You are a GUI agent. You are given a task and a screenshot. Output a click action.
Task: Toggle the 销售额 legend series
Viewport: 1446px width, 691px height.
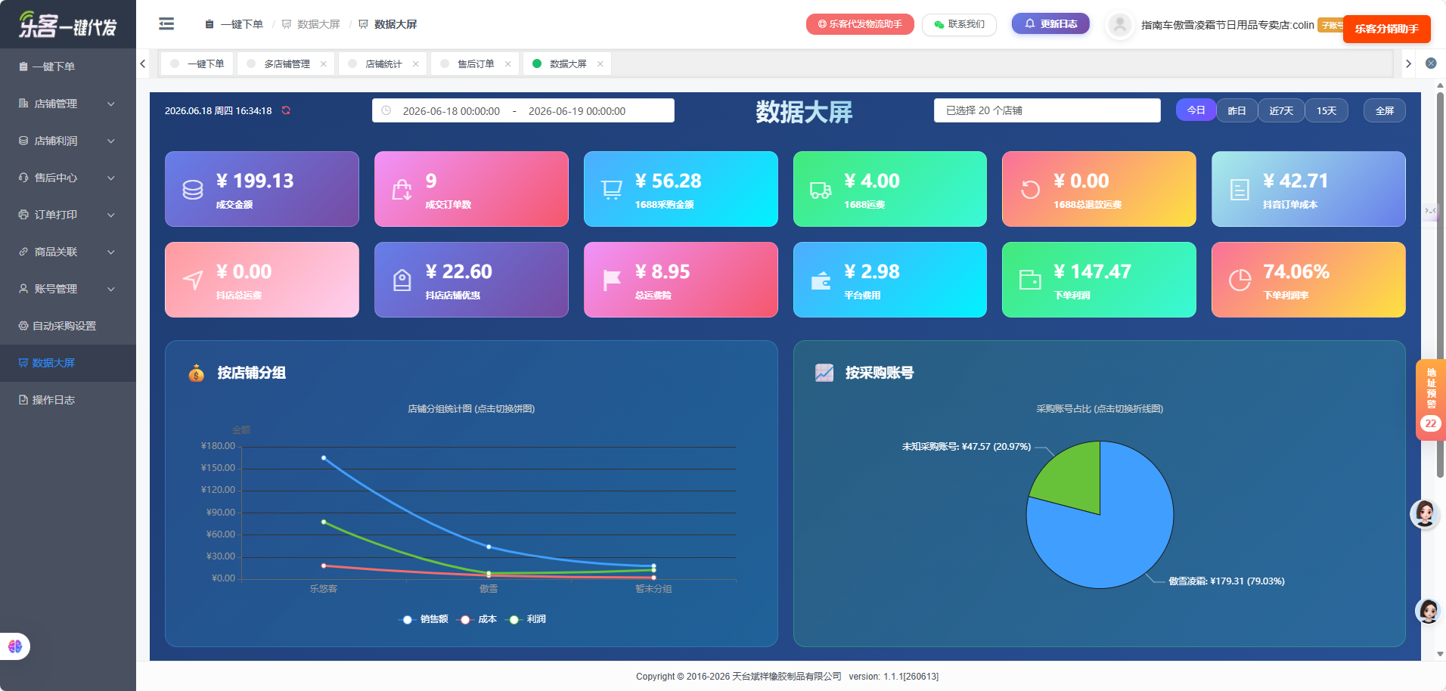coord(424,619)
